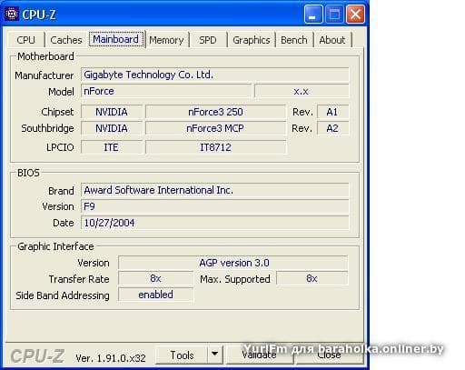Click the x.x model revision field
This screenshot has height=370, width=465.
click(302, 91)
